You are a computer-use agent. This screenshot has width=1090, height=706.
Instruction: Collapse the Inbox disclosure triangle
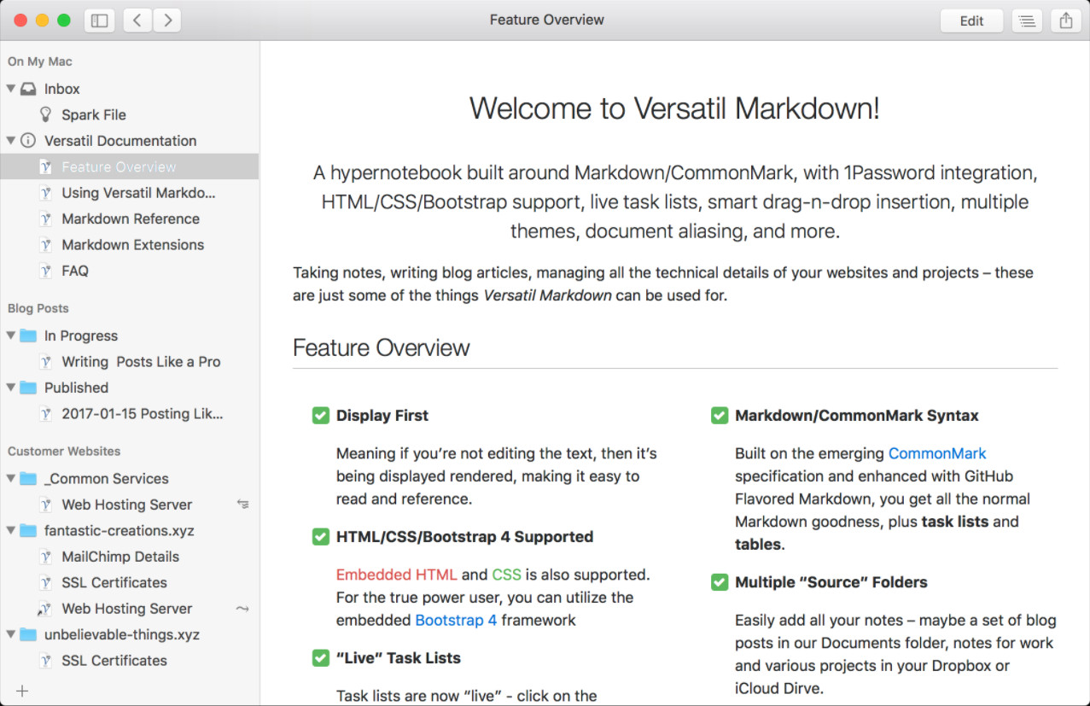[x=11, y=89]
